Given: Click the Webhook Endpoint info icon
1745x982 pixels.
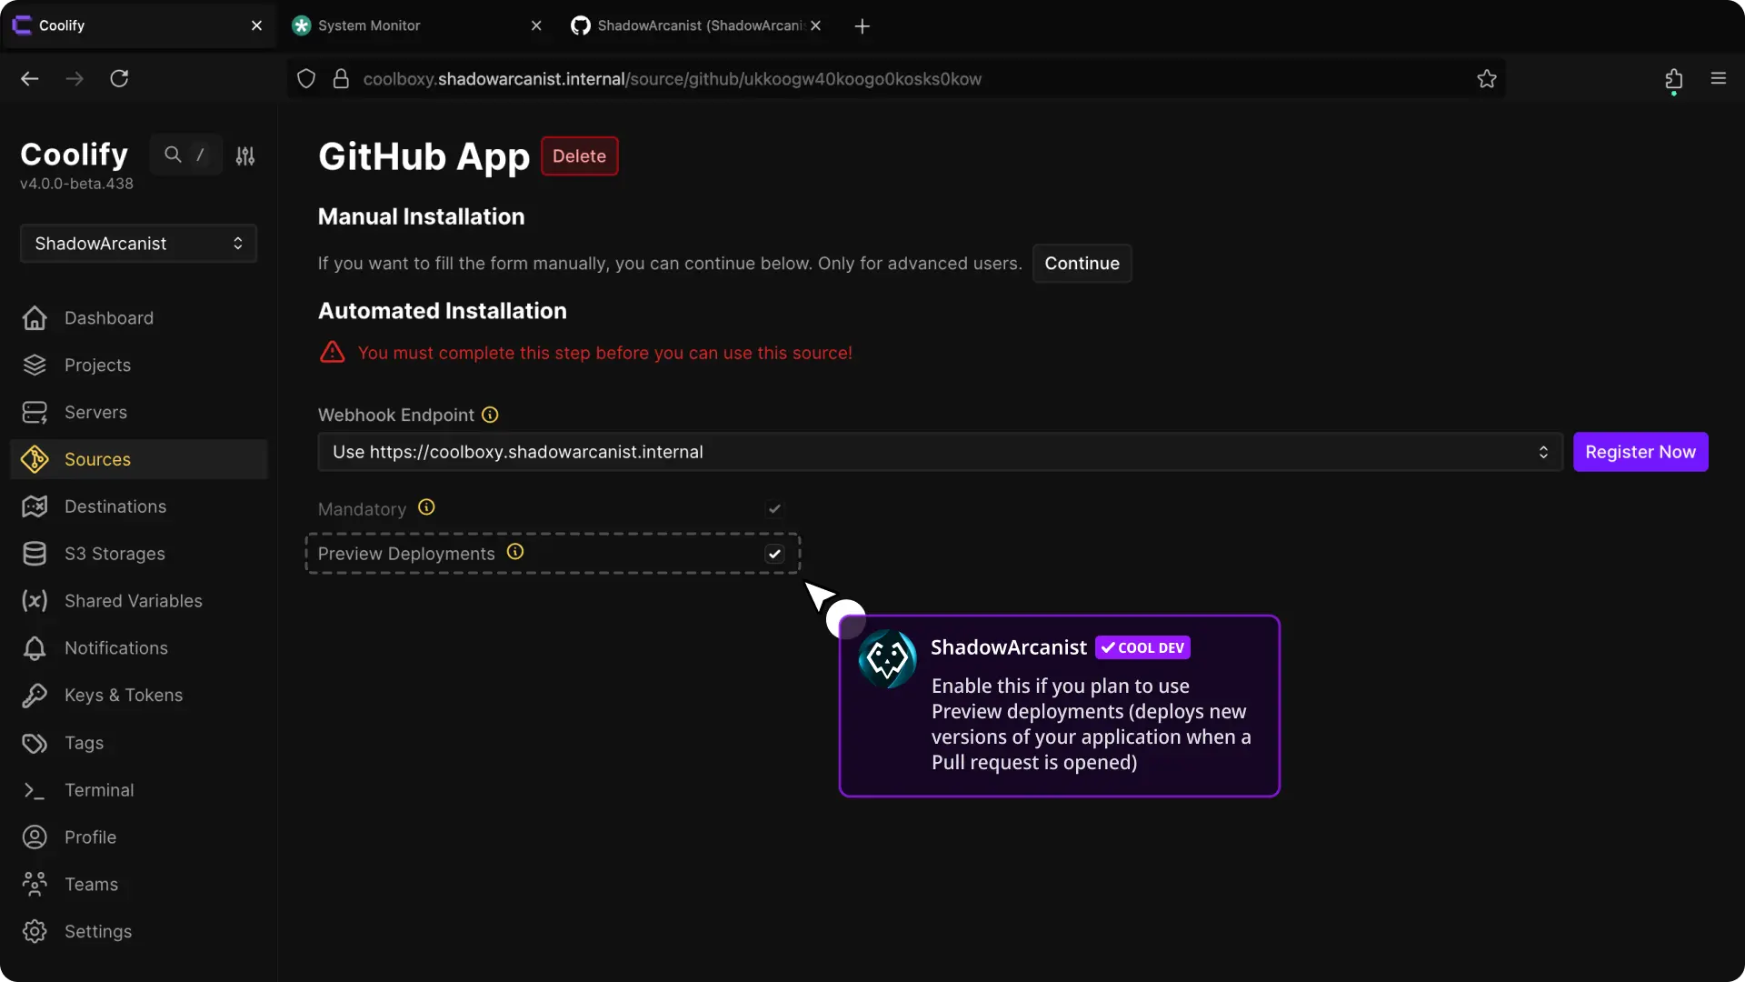Looking at the screenshot, I should 490,415.
